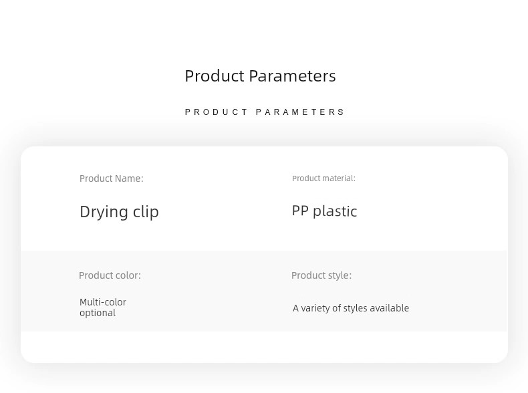
Task: Click the word "available" in the style description
Action: click(x=389, y=308)
